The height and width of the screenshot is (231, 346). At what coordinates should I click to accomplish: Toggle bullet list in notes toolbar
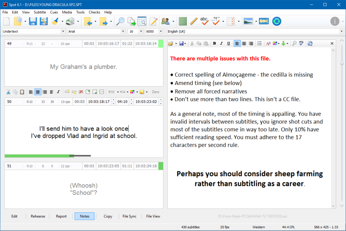(x=260, y=43)
